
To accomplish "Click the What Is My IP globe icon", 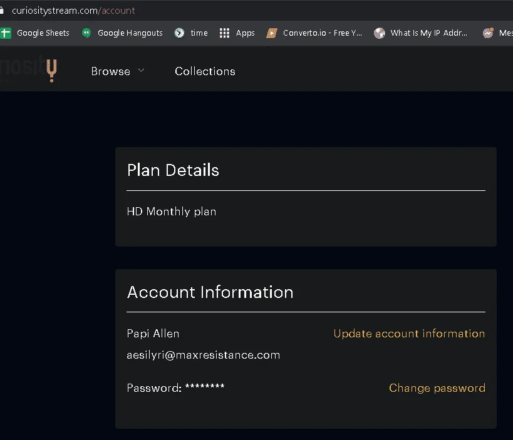I will (x=380, y=33).
